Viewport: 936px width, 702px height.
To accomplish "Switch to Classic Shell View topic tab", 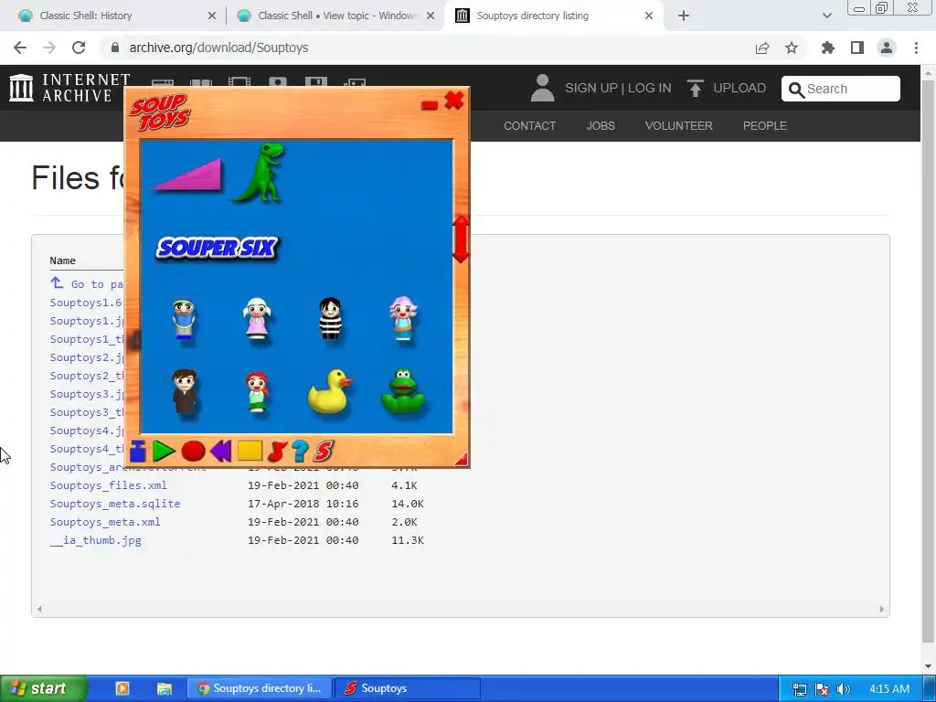I will (x=335, y=16).
